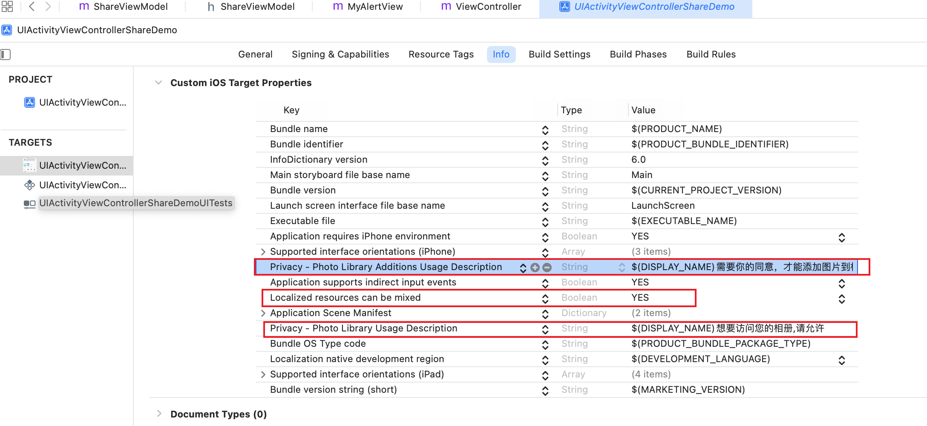The image size is (927, 426).
Task: Open Build Settings tab
Action: pyautogui.click(x=559, y=55)
